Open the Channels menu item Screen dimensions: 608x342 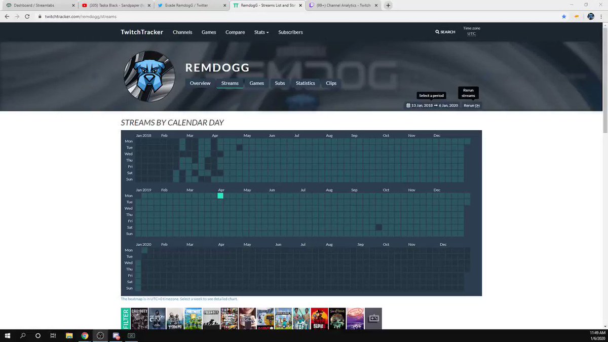pyautogui.click(x=182, y=32)
